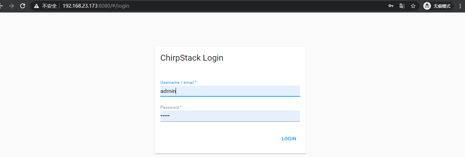The width and height of the screenshot is (465, 157).
Task: Bookmark this page with the star icon
Action: [x=413, y=6]
